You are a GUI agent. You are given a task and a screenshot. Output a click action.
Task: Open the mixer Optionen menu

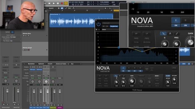click(x=41, y=64)
